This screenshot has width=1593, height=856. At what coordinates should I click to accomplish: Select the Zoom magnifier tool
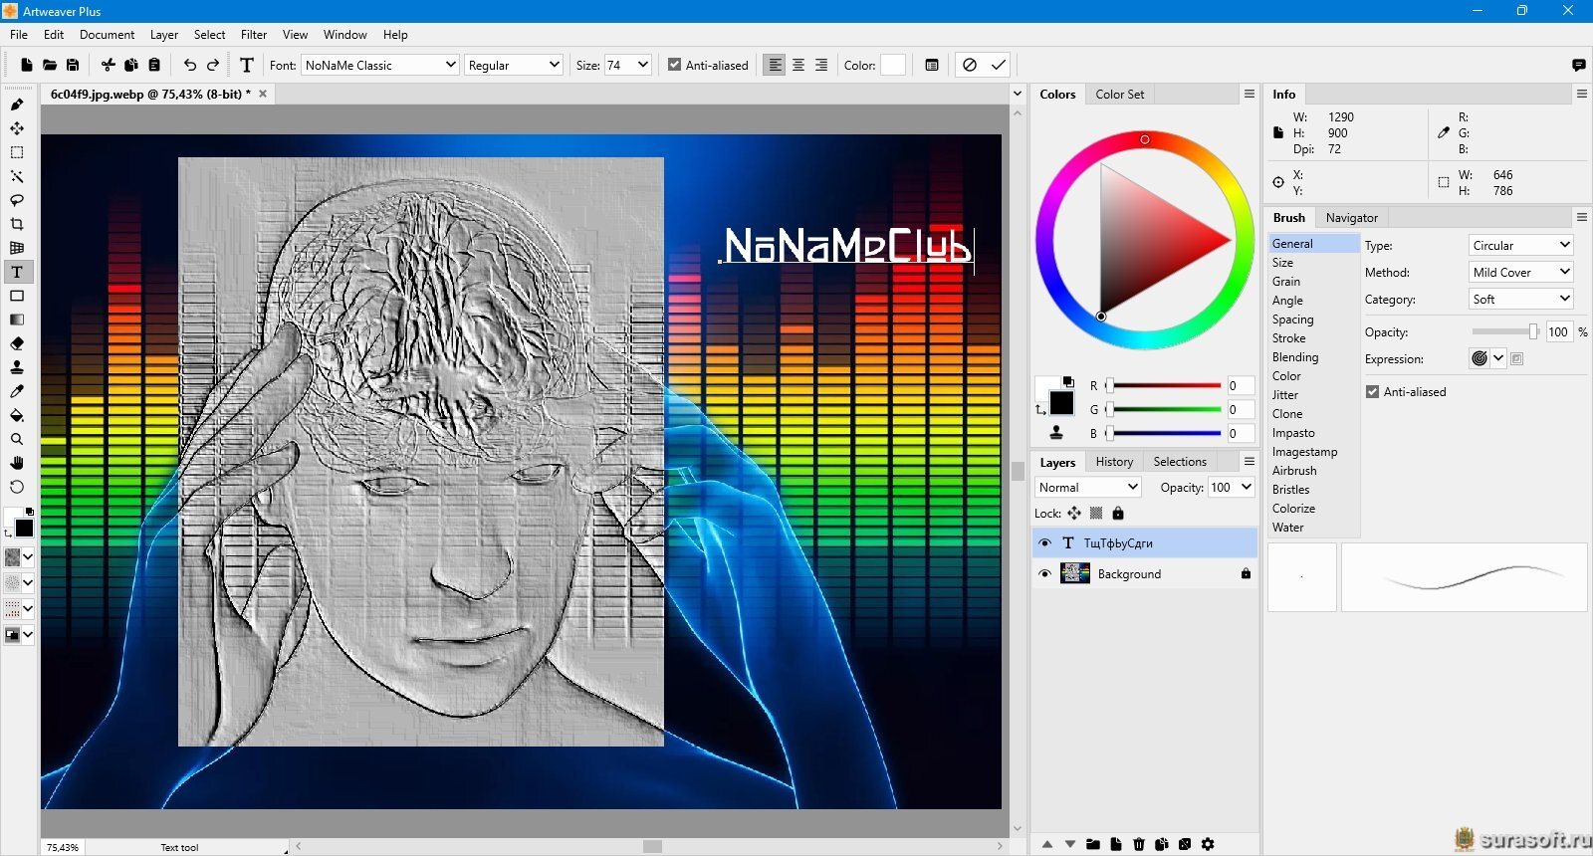coord(17,439)
